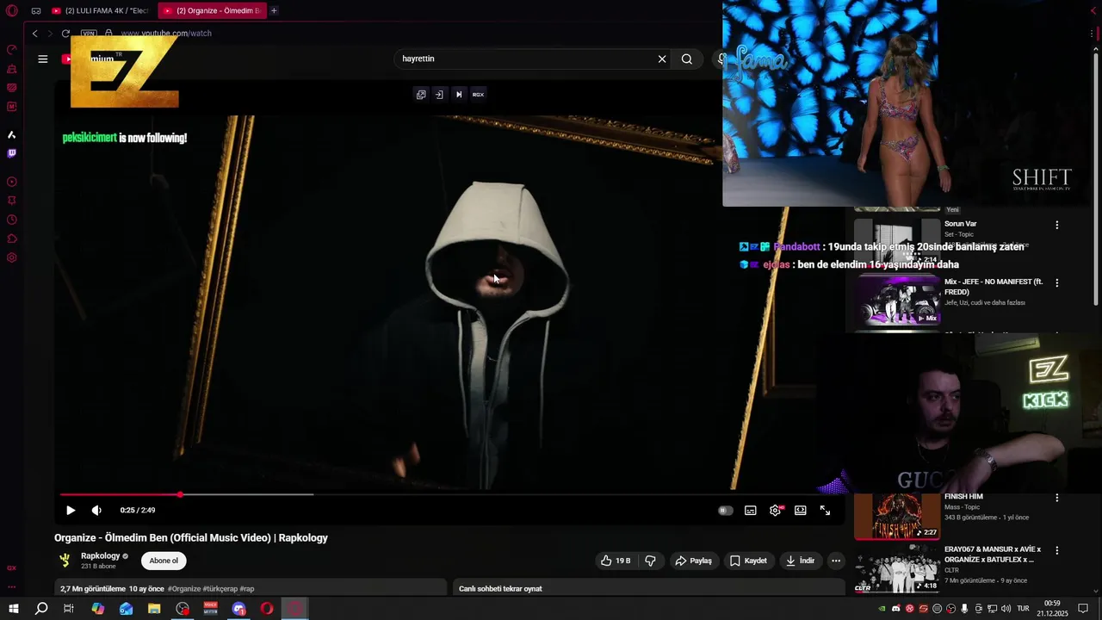Open the Opera GX main menu logo
Image resolution: width=1102 pixels, height=620 pixels.
[x=12, y=11]
